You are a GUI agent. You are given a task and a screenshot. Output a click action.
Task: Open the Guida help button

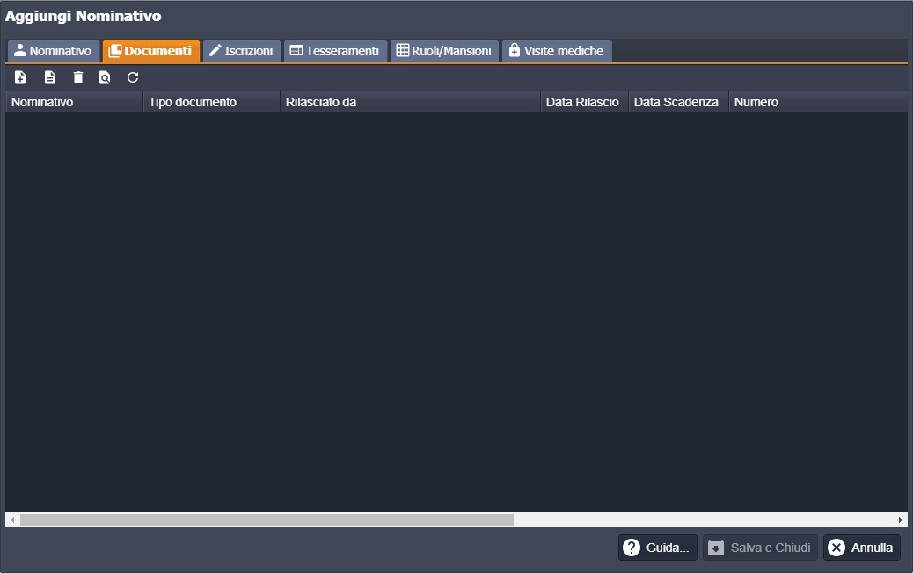657,548
